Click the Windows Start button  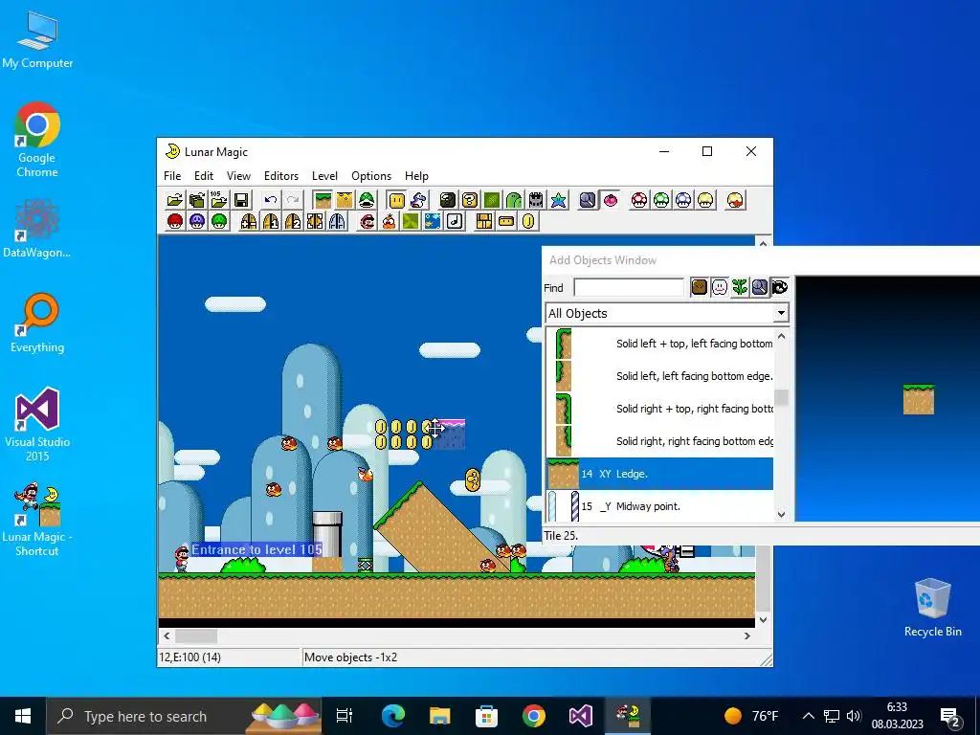click(23, 716)
